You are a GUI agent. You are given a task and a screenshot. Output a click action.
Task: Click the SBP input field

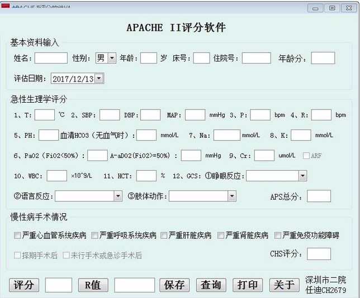tap(110, 115)
